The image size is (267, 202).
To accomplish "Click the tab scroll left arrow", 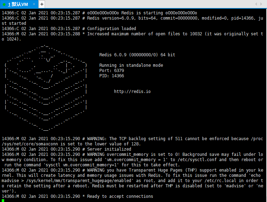I will 256,4.
